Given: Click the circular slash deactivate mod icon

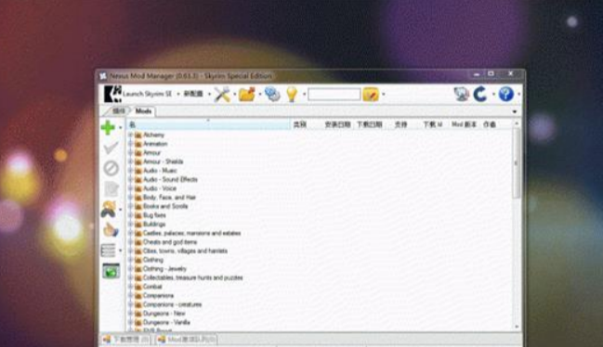Looking at the screenshot, I should click(111, 168).
